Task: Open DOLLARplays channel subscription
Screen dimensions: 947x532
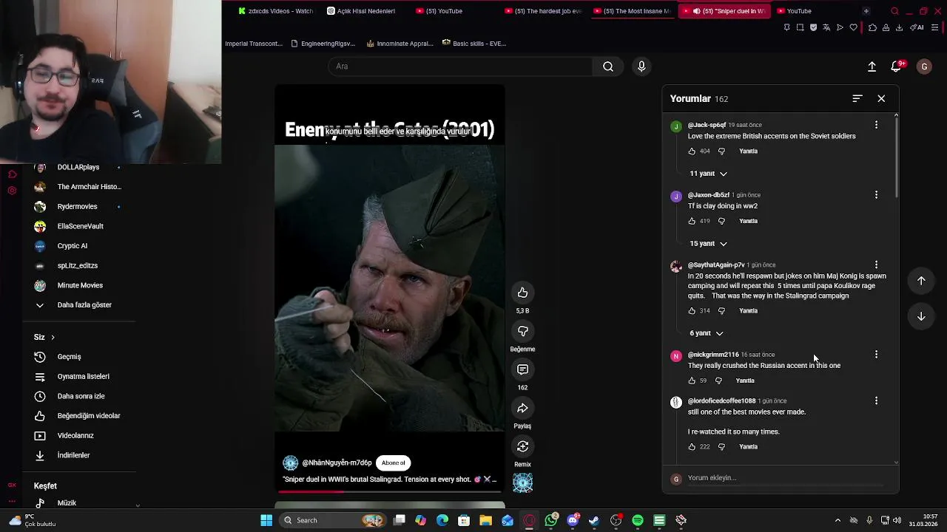Action: click(x=79, y=168)
